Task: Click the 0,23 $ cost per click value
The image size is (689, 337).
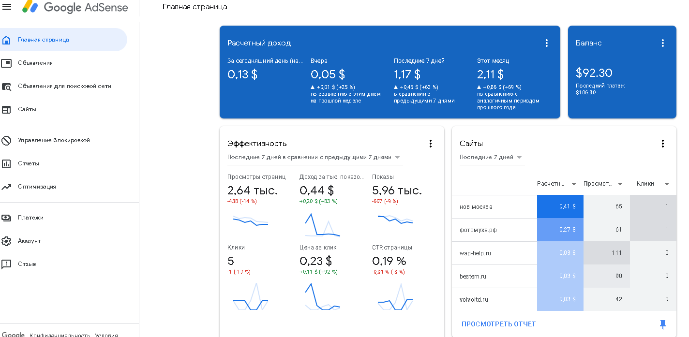Action: tap(315, 261)
